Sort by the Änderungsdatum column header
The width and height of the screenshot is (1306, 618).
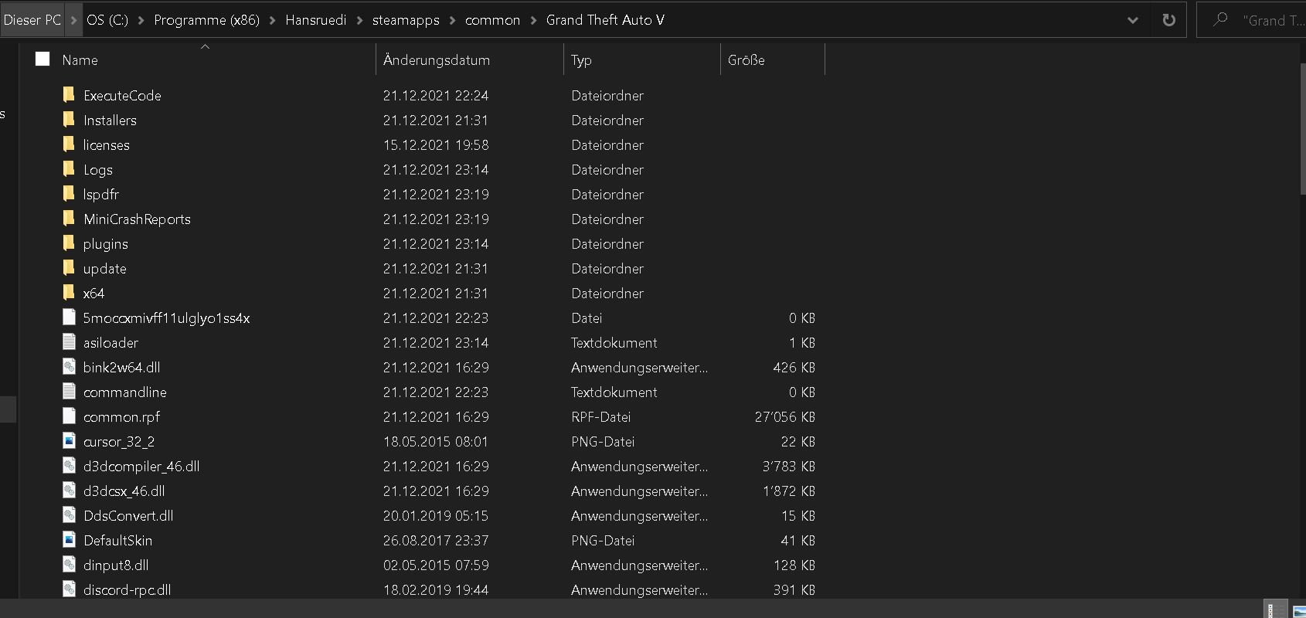437,59
